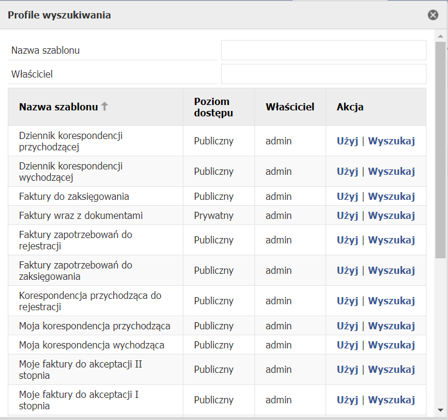Click Wyszukaj for Faktury zapotrzebowań do zaksięgowania

tap(391, 270)
